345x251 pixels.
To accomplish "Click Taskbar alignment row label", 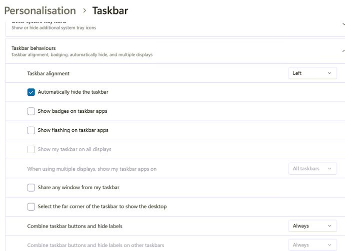I will pyautogui.click(x=48, y=73).
